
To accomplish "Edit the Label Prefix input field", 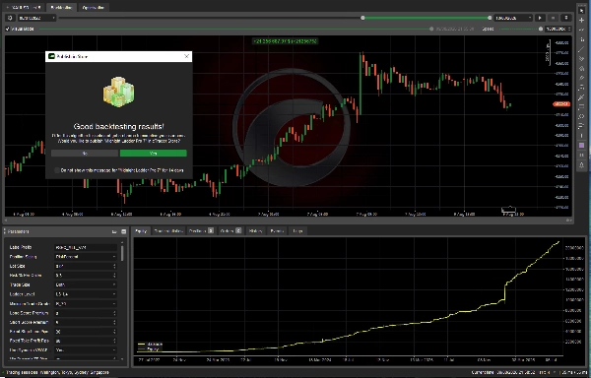I will 86,247.
